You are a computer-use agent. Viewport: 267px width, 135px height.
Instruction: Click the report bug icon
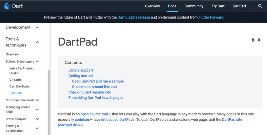tap(259, 40)
